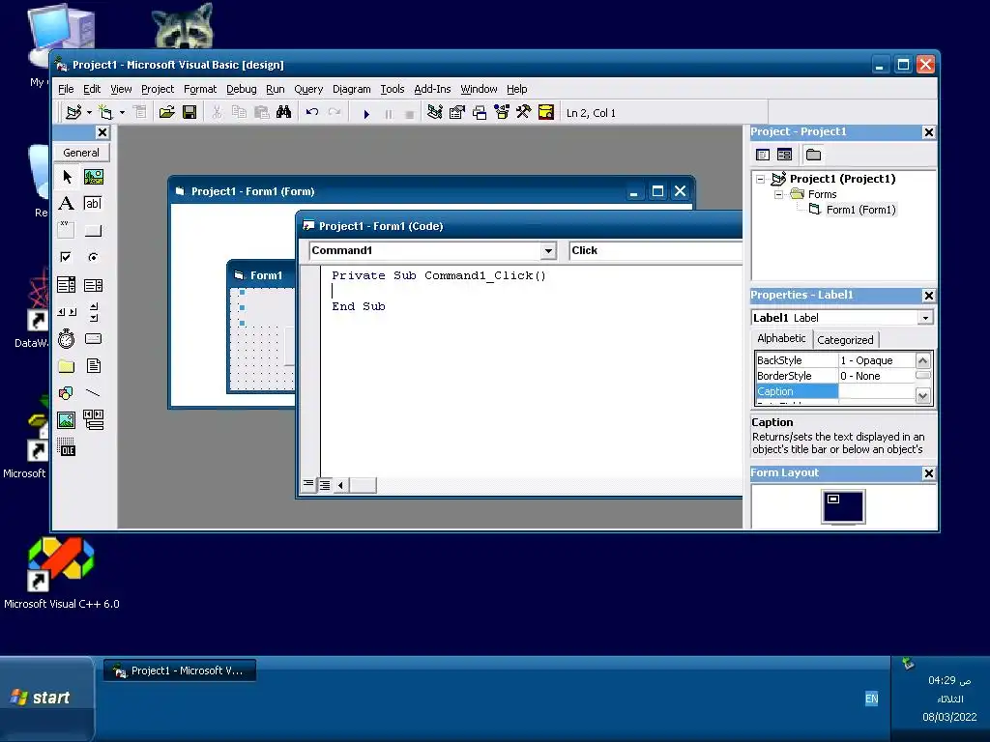990x742 pixels.
Task: Select the BackStyle property row
Action: [834, 360]
